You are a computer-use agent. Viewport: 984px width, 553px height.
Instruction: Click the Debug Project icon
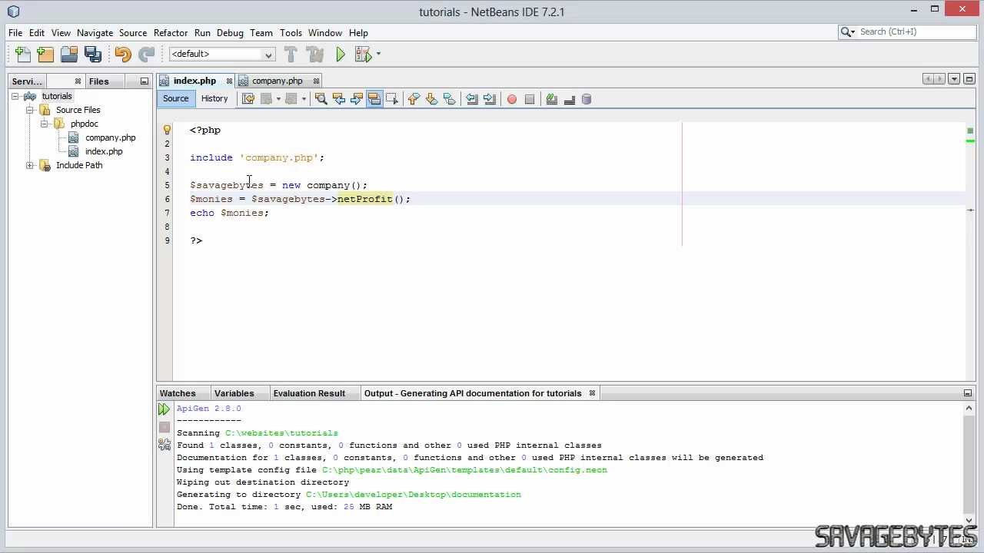point(364,54)
